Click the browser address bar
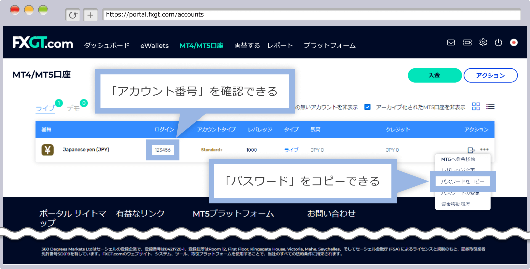Screen dimensions: 530x269 [312, 15]
